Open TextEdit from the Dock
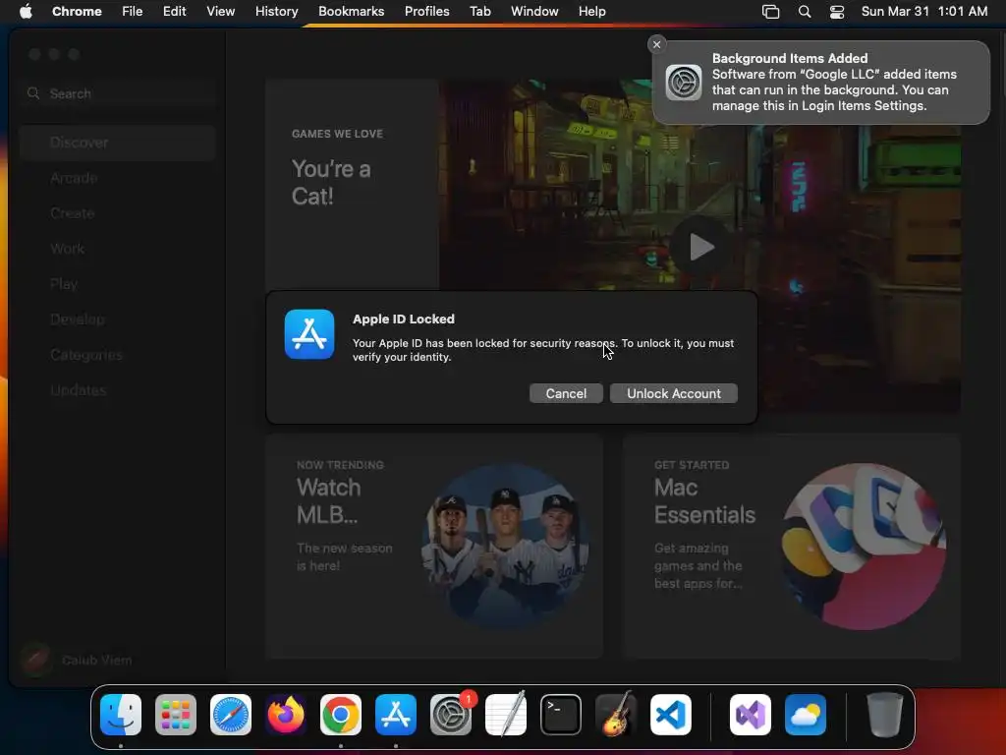 pos(506,715)
